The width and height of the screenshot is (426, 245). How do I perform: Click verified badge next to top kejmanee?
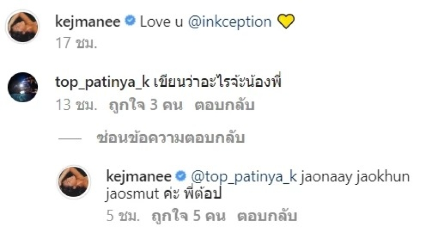129,21
